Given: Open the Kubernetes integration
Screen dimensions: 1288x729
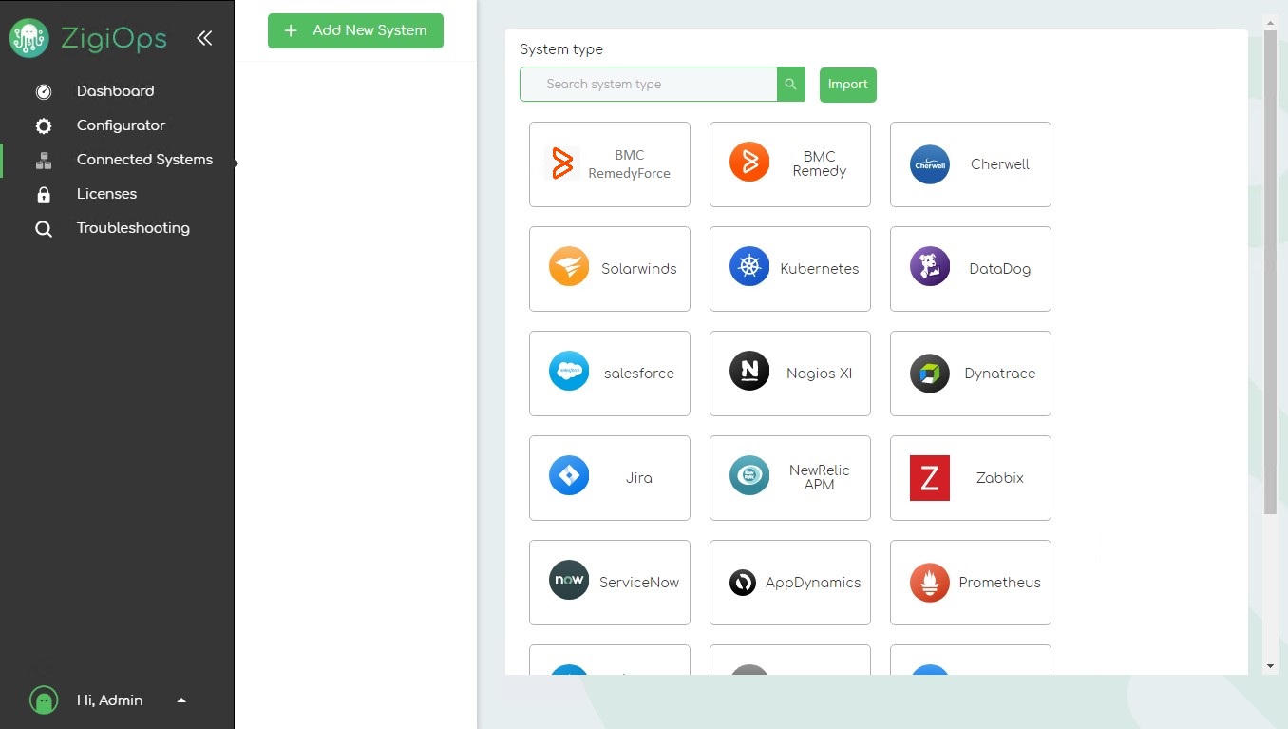Looking at the screenshot, I should (x=789, y=269).
